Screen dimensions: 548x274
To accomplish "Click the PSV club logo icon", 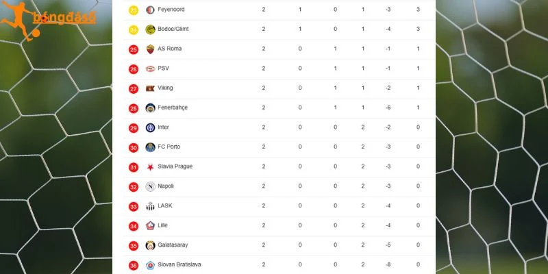I will (150, 69).
